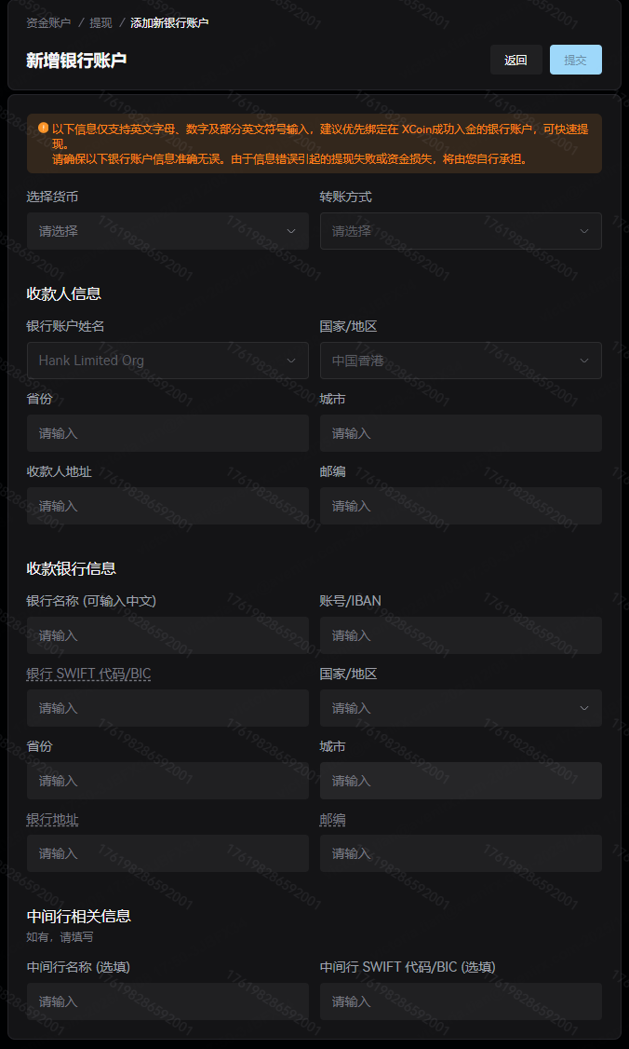629x1049 pixels.
Task: Click the 返回 back button
Action: [x=515, y=60]
